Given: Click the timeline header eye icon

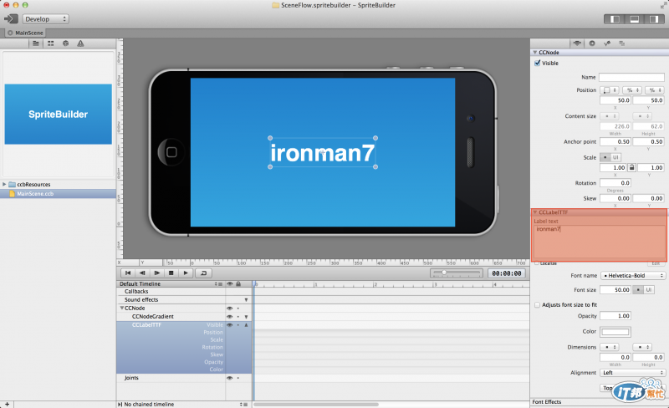Looking at the screenshot, I should click(x=229, y=283).
